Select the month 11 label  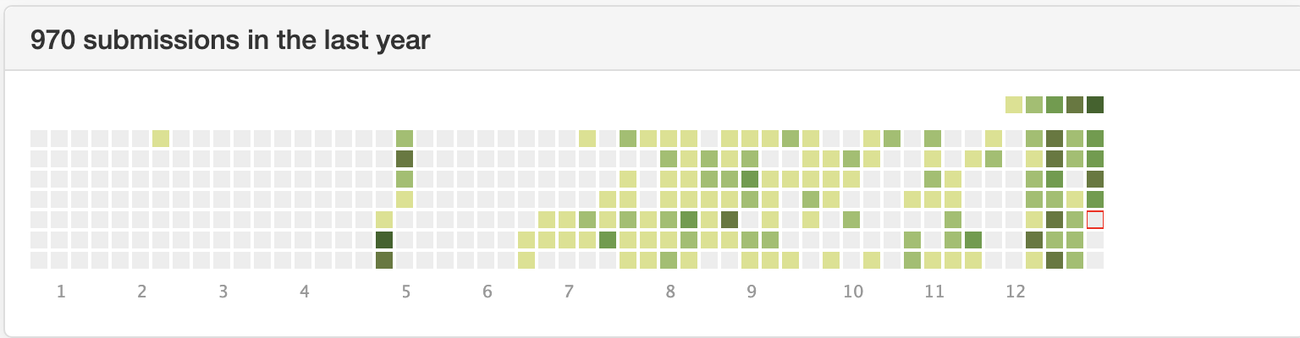click(x=934, y=292)
